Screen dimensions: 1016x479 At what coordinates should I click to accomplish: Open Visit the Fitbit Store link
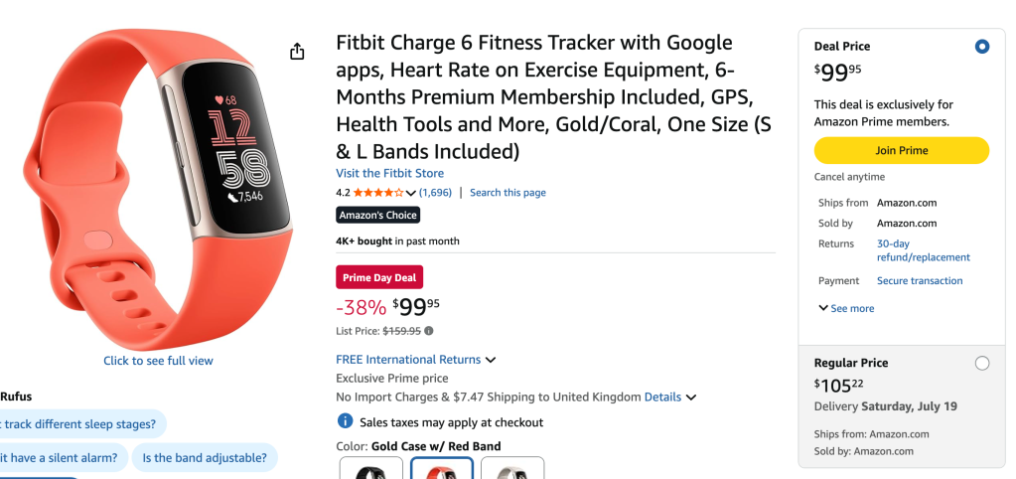pyautogui.click(x=390, y=173)
